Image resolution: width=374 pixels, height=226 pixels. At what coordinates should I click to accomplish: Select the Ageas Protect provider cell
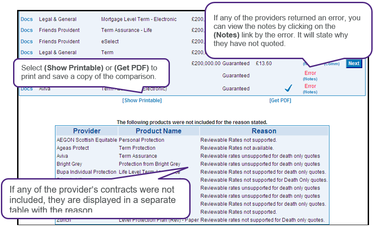[73, 148]
